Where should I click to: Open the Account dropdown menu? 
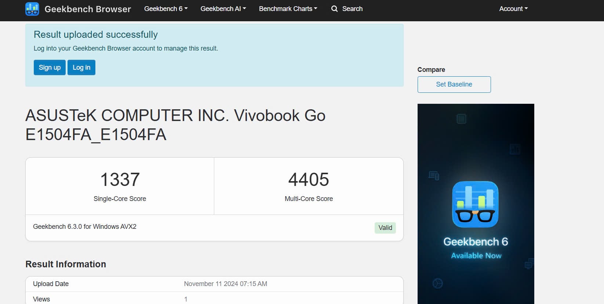513,9
